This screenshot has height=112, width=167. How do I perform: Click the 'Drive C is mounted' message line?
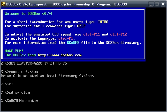47,76
